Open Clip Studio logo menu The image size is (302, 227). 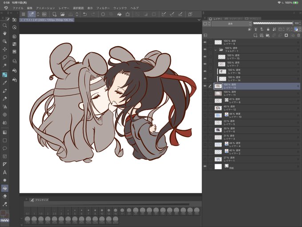click(x=6, y=8)
